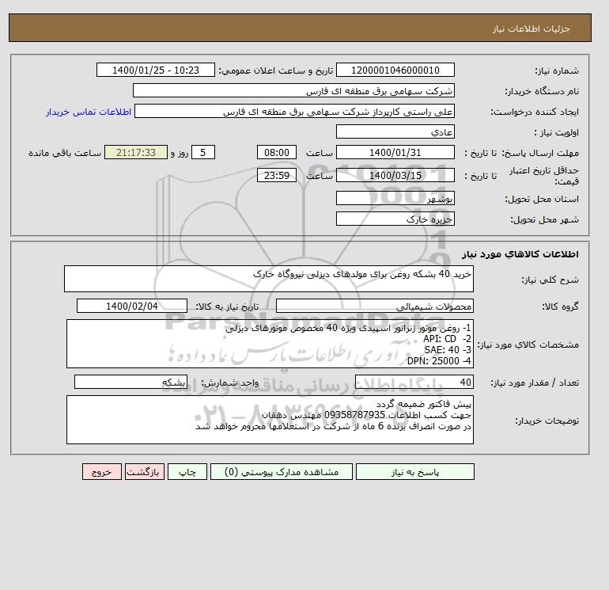Click the need date field 1400/02/04
609x590 pixels.
click(x=132, y=306)
